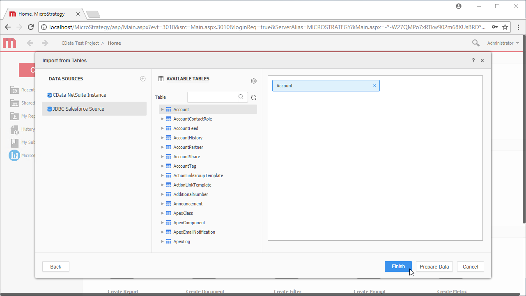
Task: Bookmark this page with star icon
Action: (x=505, y=27)
